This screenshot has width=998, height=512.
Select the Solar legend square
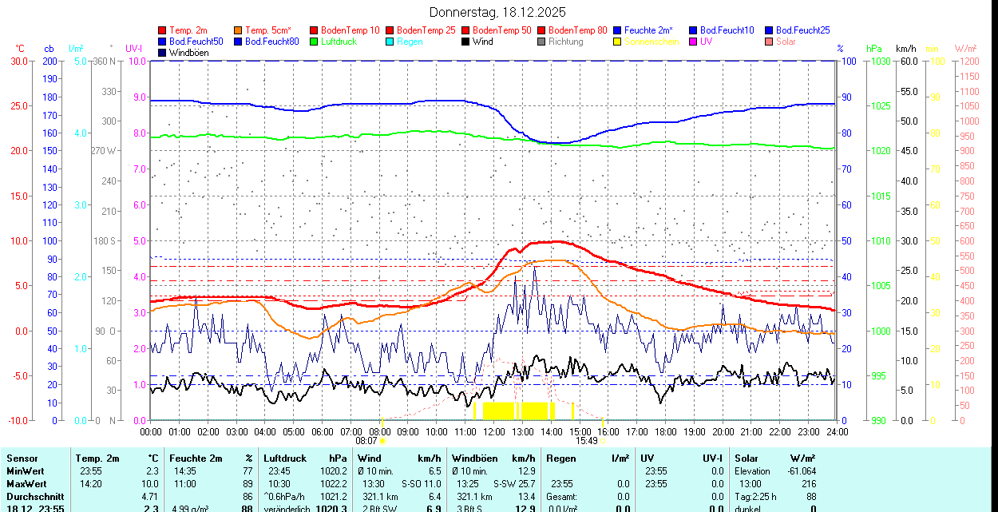(x=769, y=42)
